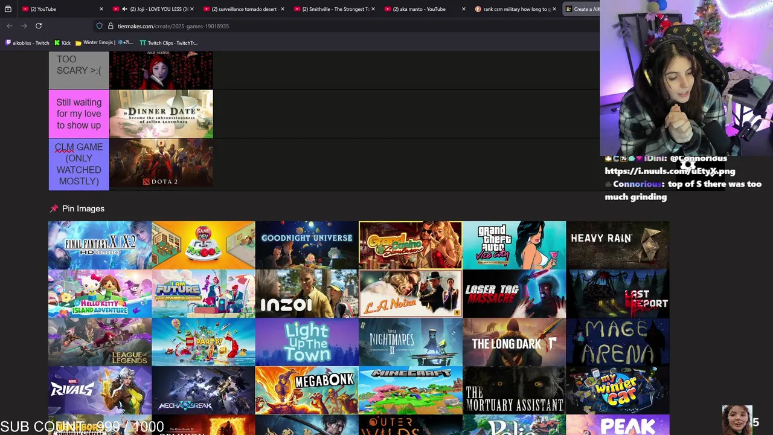
Task: Pick the Grand Theft Auto Vice City image
Action: tap(514, 245)
